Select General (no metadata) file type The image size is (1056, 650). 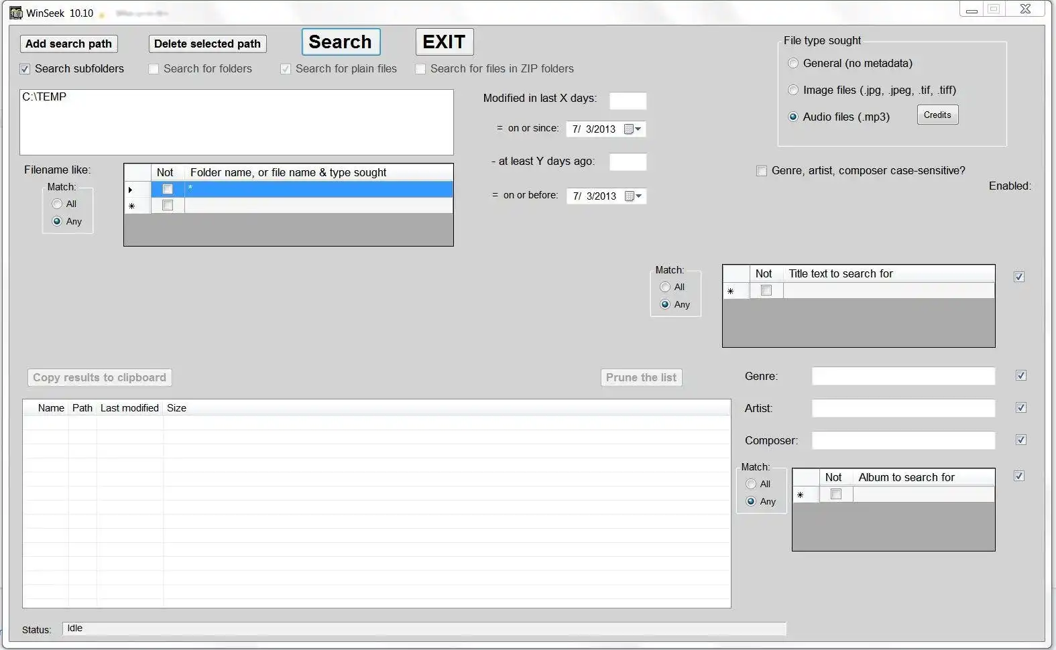793,63
